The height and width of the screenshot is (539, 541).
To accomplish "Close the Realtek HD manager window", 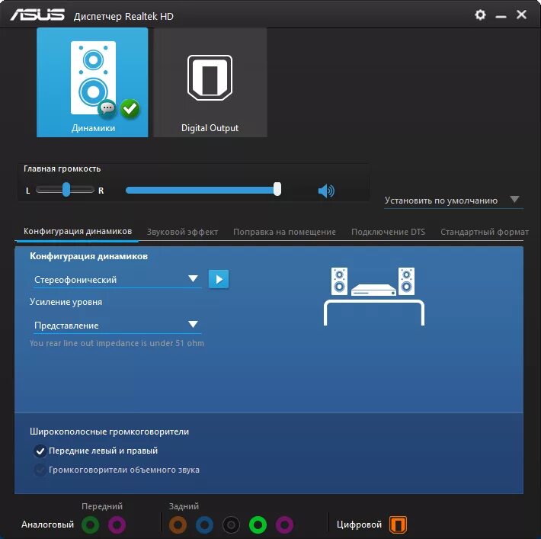I will 521,14.
